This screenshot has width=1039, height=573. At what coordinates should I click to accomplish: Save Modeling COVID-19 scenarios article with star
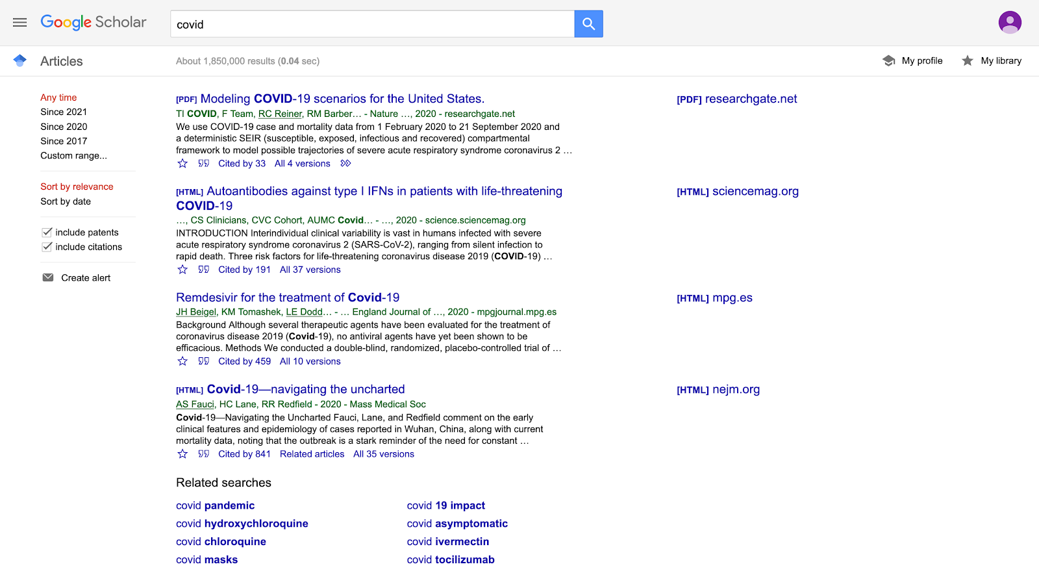[x=182, y=164]
